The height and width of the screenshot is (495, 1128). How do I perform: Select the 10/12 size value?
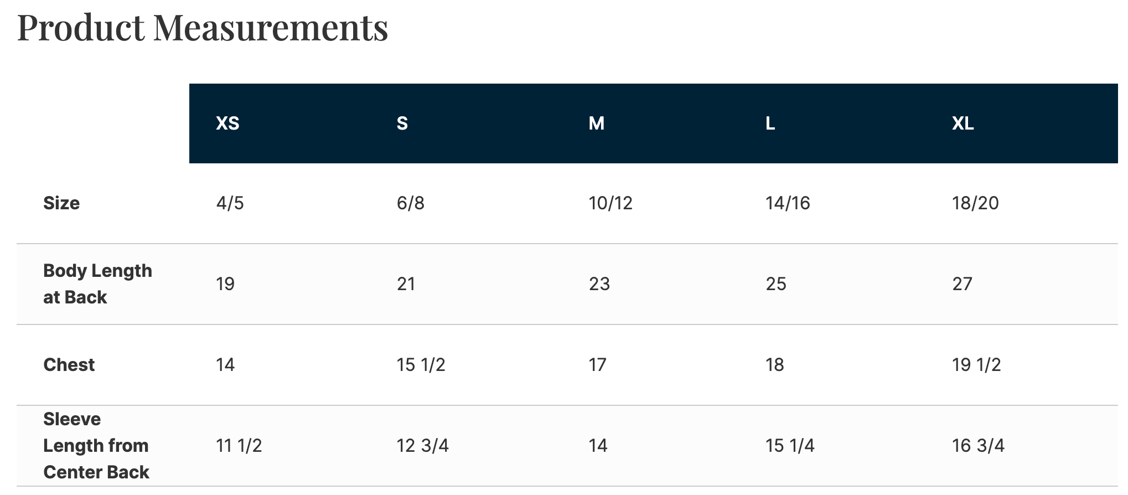[610, 203]
